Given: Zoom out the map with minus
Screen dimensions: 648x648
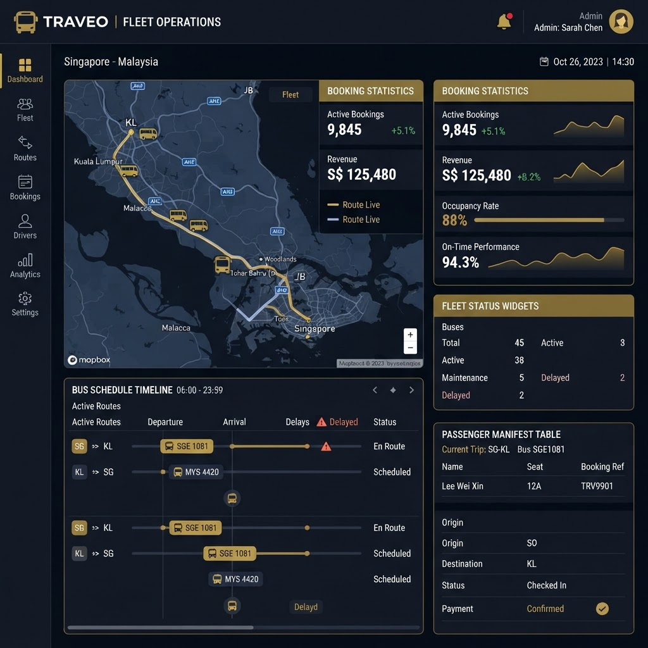Looking at the screenshot, I should (x=410, y=347).
